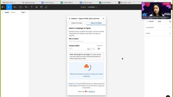Toggle the Frames switch

[99, 49]
